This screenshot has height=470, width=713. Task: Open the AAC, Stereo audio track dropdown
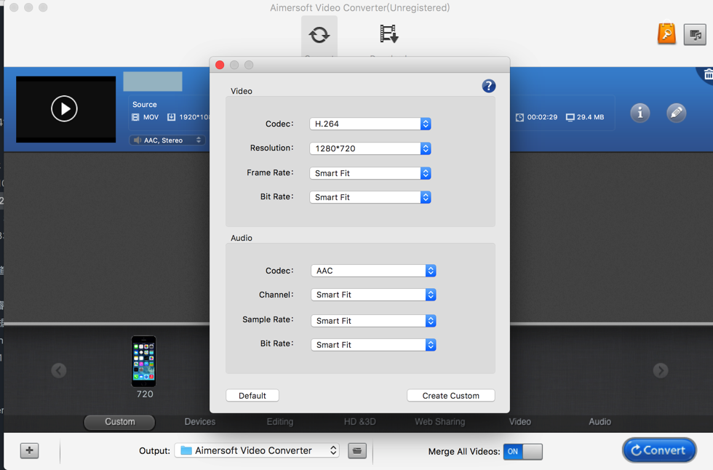[167, 140]
